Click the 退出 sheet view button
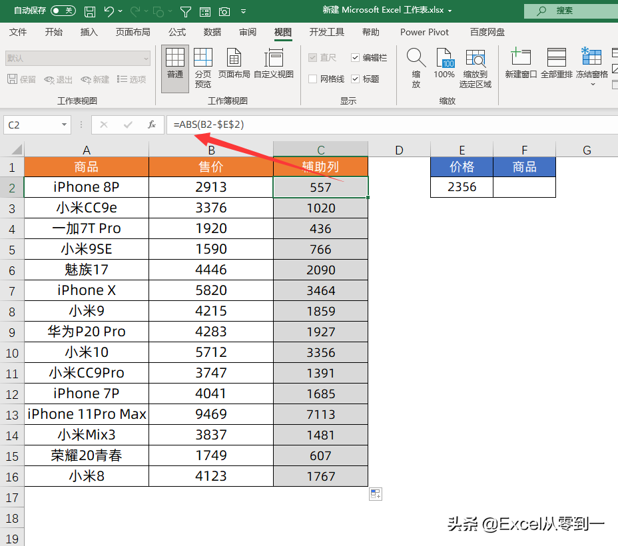 pos(59,80)
